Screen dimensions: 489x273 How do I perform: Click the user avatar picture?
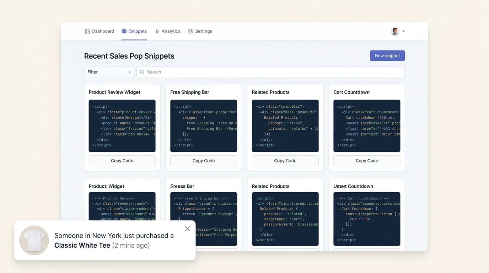point(395,31)
